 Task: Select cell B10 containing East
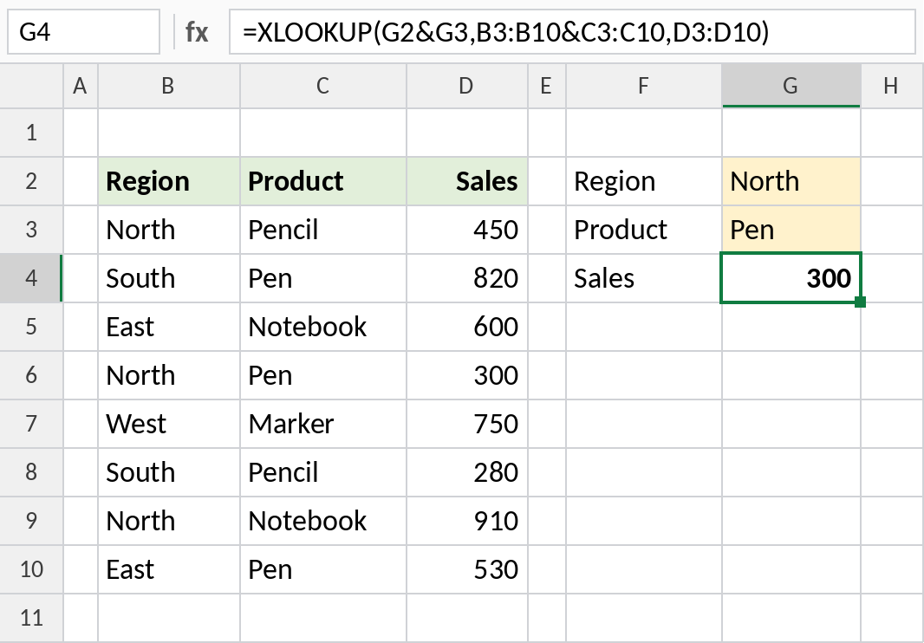pos(168,569)
